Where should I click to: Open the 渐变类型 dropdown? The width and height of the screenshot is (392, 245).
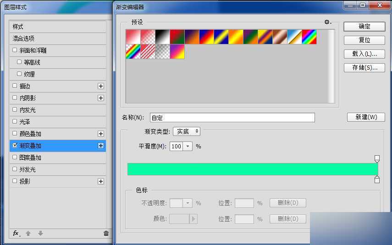coord(186,131)
